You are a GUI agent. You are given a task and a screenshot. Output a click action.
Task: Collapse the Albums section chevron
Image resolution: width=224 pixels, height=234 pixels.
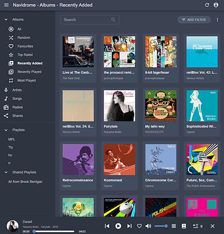pyautogui.click(x=6, y=19)
